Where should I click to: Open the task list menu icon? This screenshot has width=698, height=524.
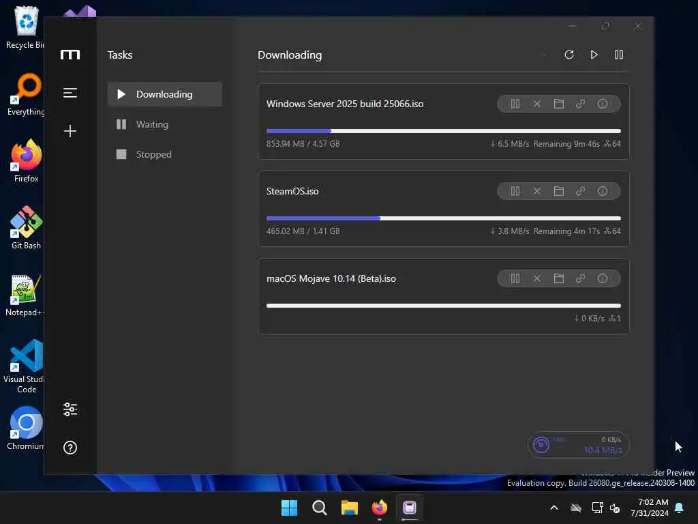coord(70,93)
